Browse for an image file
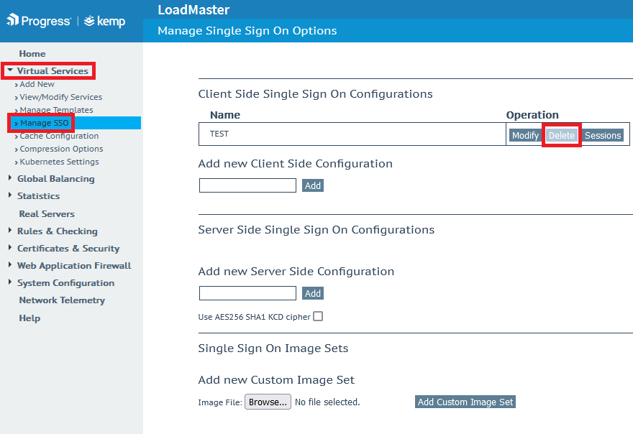The image size is (633, 434). tap(268, 402)
